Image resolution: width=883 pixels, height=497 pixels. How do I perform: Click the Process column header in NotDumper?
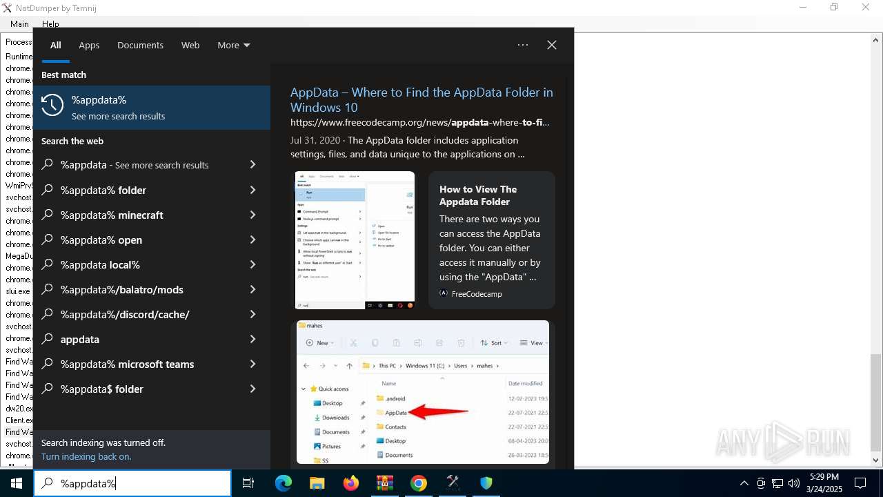pyautogui.click(x=19, y=42)
